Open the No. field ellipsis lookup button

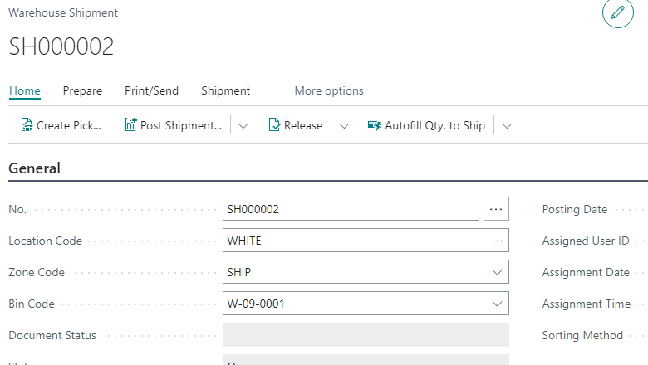(x=496, y=209)
